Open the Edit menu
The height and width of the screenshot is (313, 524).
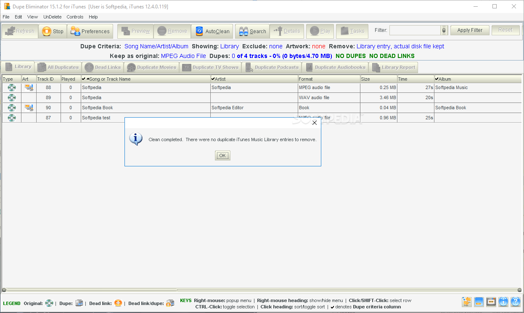pyautogui.click(x=19, y=17)
